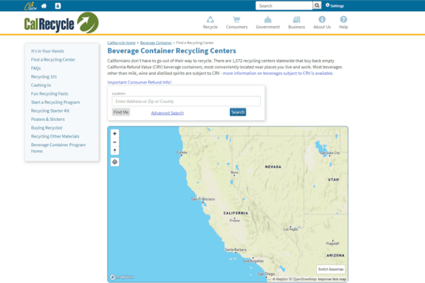Viewport: 425px width, 283px height.
Task: Click San Francisco label on the map
Action: click(203, 199)
